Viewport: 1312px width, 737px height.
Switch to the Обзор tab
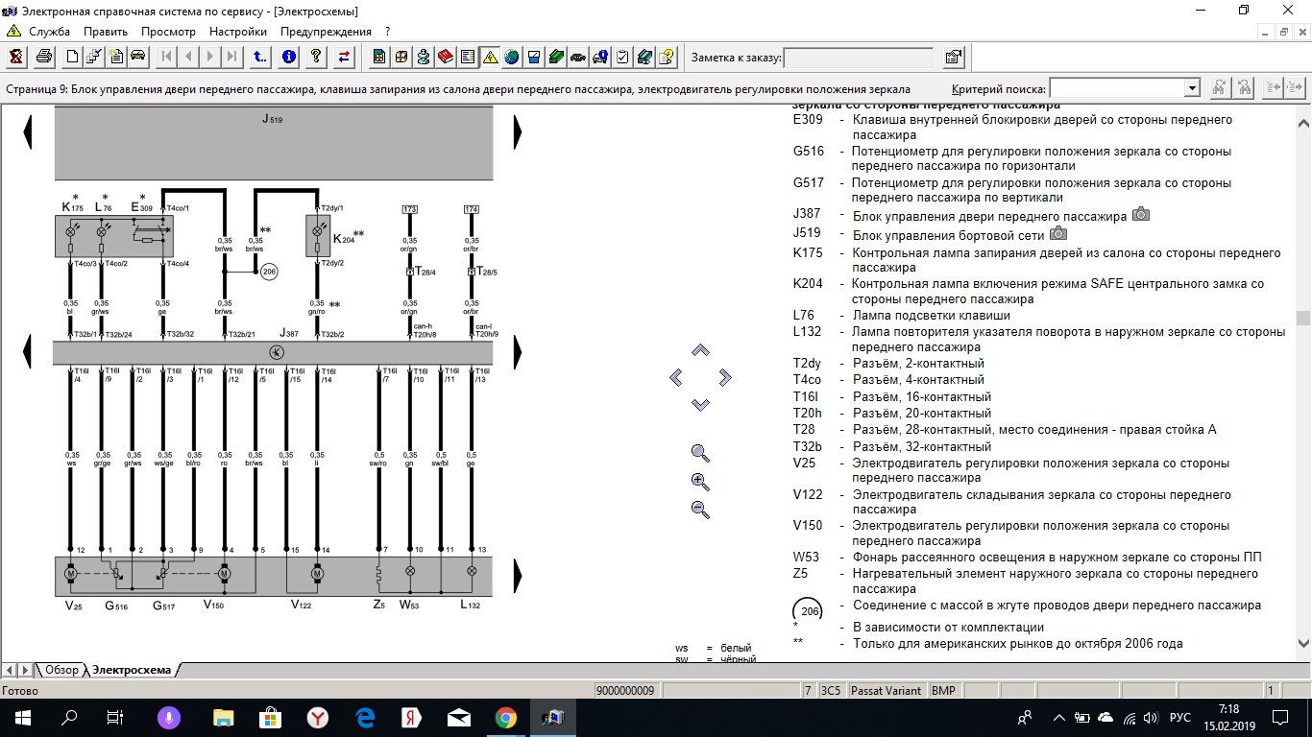pos(61,670)
